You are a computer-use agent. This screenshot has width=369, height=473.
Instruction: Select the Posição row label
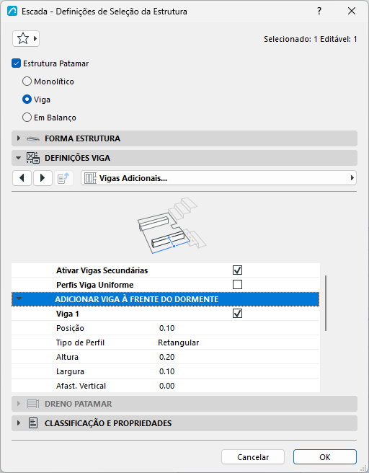pos(70,328)
